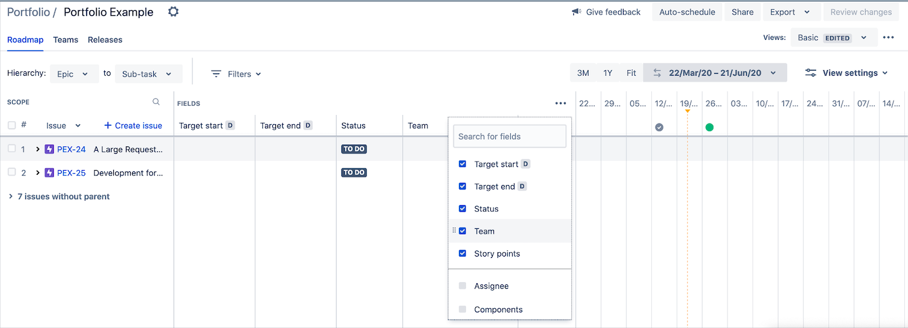Click the Filters funnel icon
Viewport: 908px width, 328px height.
tap(216, 74)
